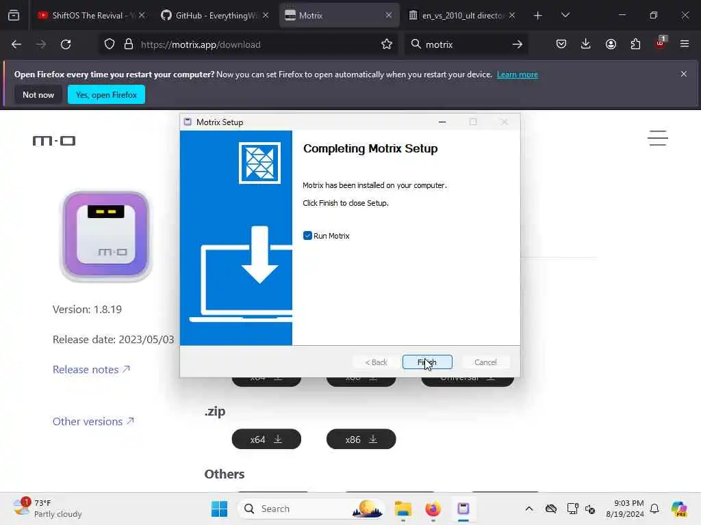Open the Extensions puzzle icon
This screenshot has height=525, width=701.
point(635,44)
